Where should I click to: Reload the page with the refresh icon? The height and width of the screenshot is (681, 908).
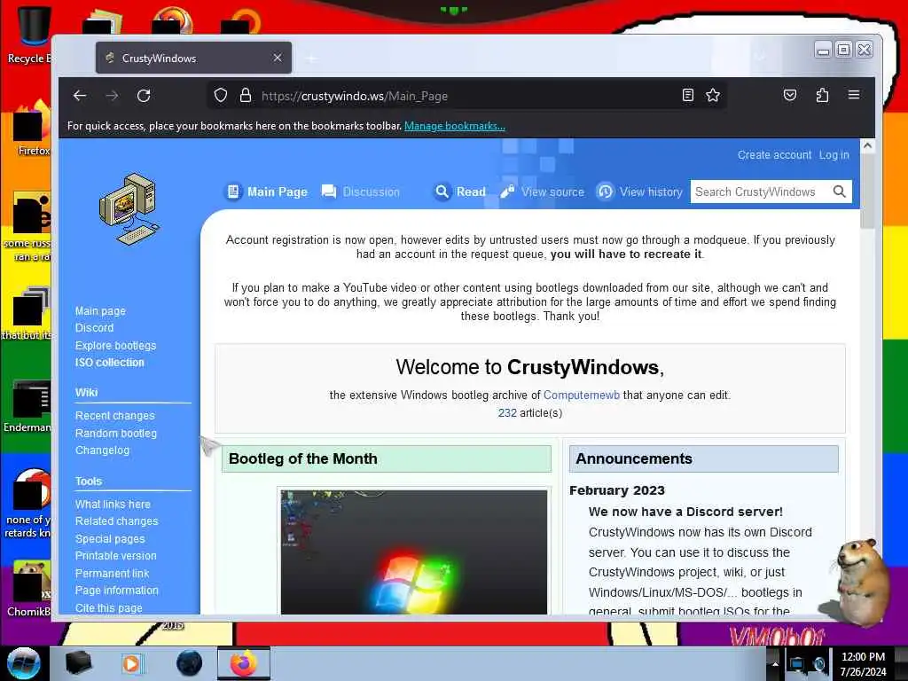144,96
